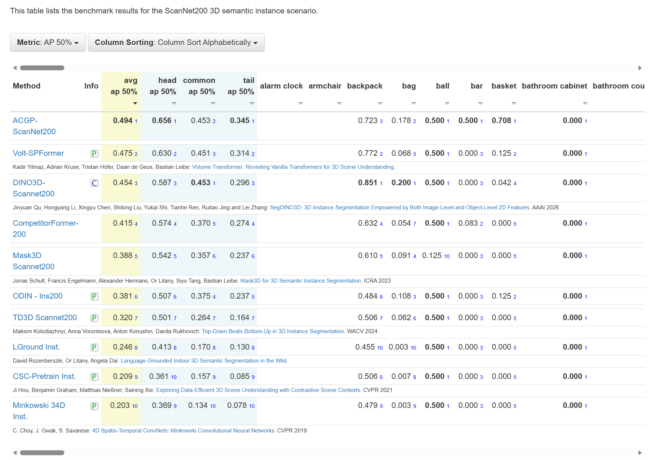Open the Mask3D paper title link
This screenshot has height=460, width=655.
click(x=301, y=281)
